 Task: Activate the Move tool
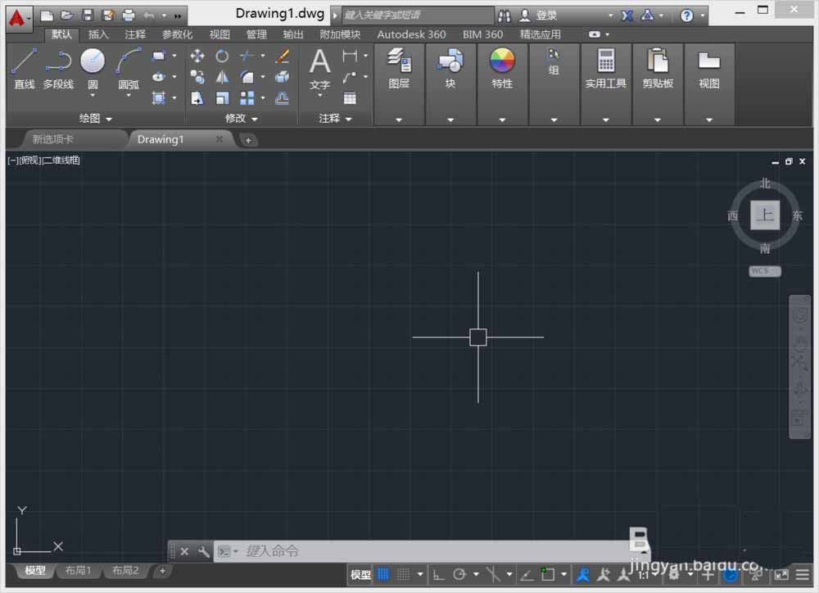(197, 56)
